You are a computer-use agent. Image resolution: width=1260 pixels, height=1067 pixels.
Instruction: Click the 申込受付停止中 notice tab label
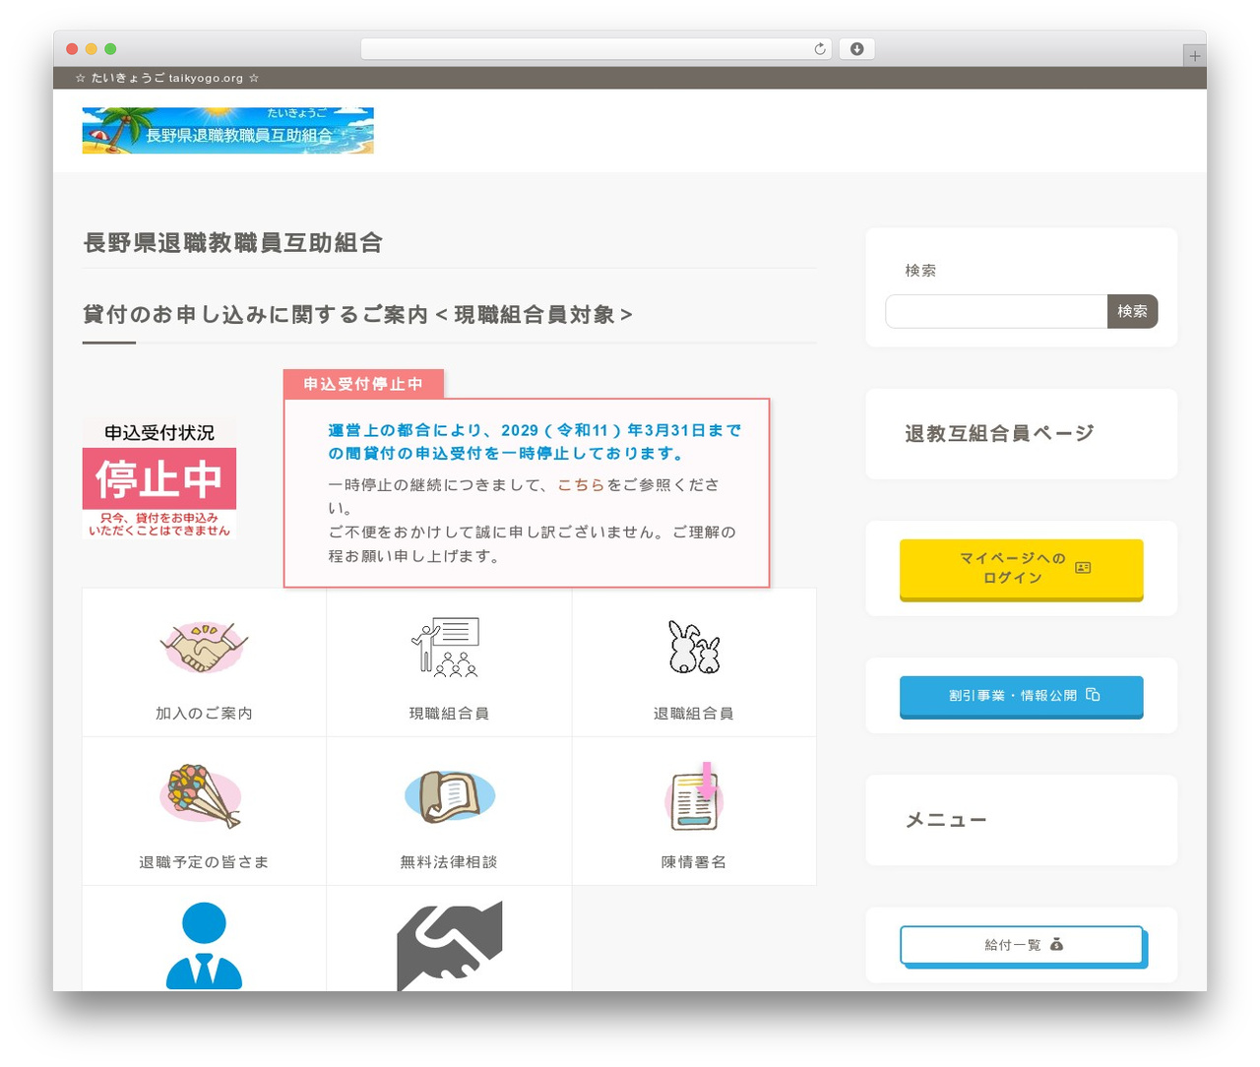pyautogui.click(x=363, y=384)
